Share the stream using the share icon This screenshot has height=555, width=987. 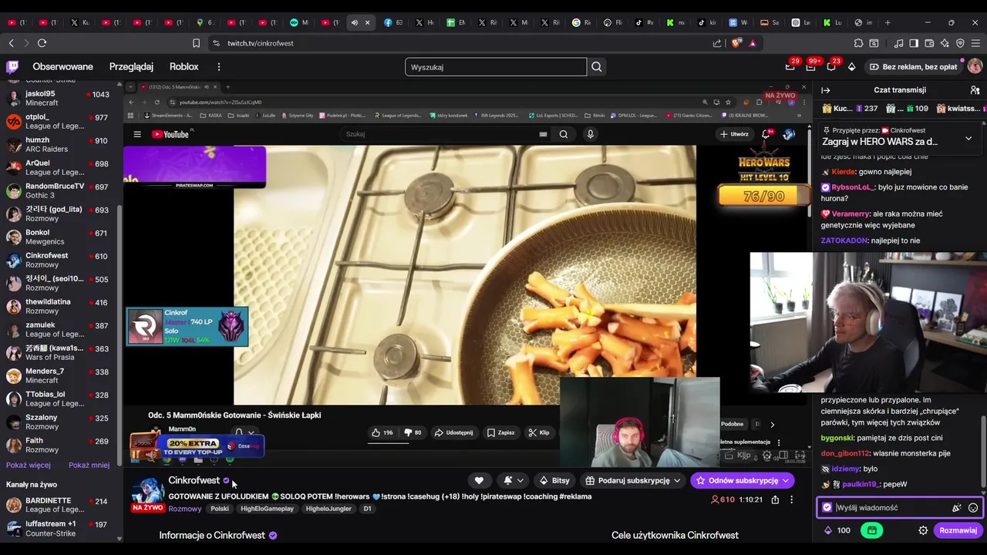(775, 499)
